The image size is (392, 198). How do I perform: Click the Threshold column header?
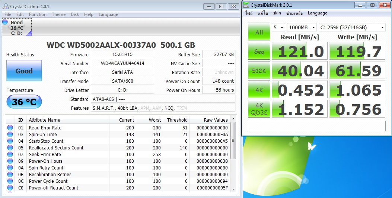coord(177,120)
